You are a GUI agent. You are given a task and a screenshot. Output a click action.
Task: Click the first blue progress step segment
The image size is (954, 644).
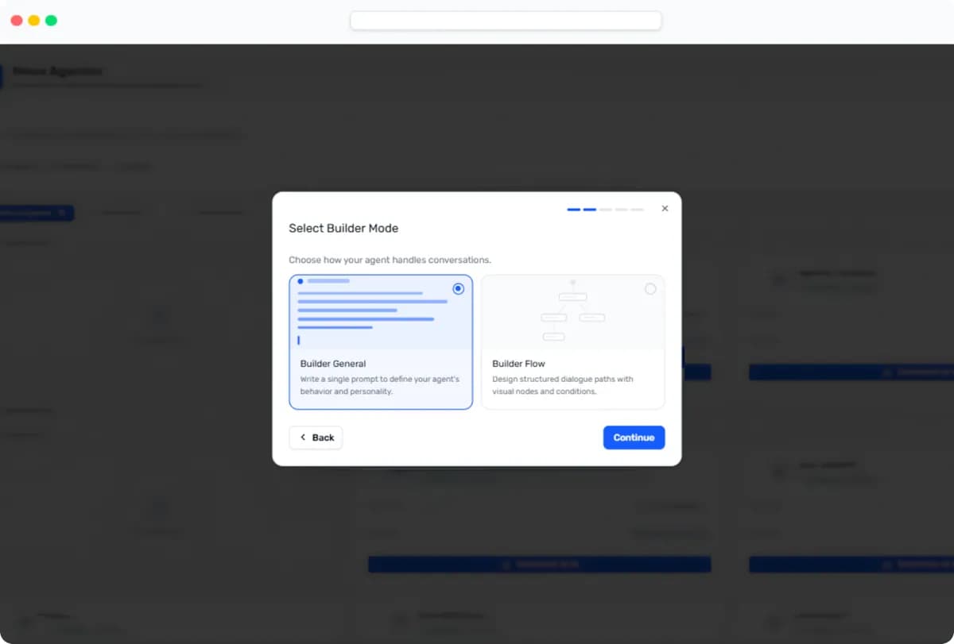573,210
